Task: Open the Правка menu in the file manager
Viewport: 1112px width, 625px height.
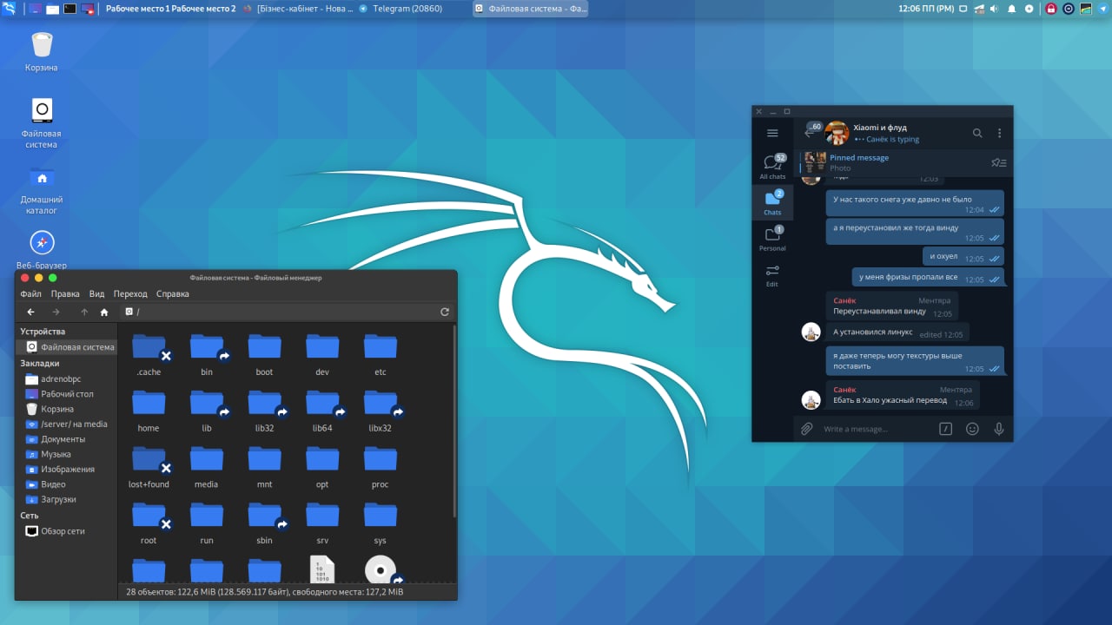Action: (65, 293)
